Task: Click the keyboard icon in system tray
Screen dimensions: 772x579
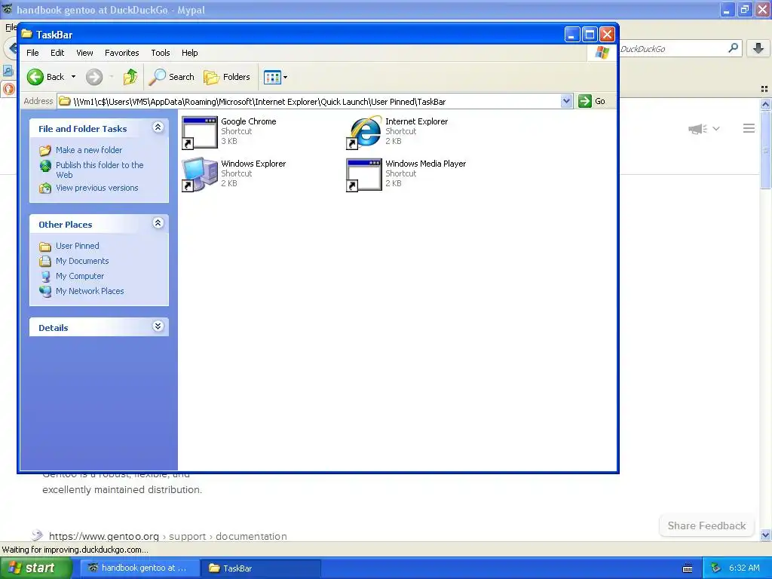Action: pos(688,568)
